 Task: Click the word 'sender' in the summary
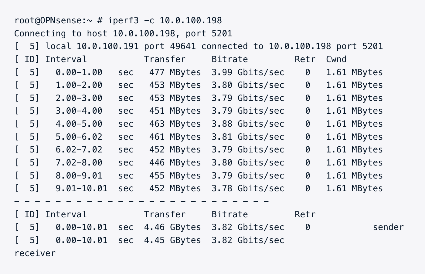tap(388, 227)
